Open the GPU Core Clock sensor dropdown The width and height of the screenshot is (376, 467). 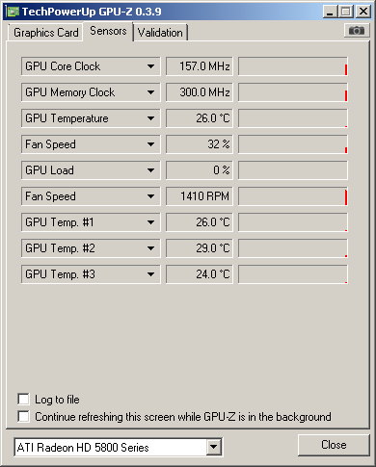tap(150, 66)
